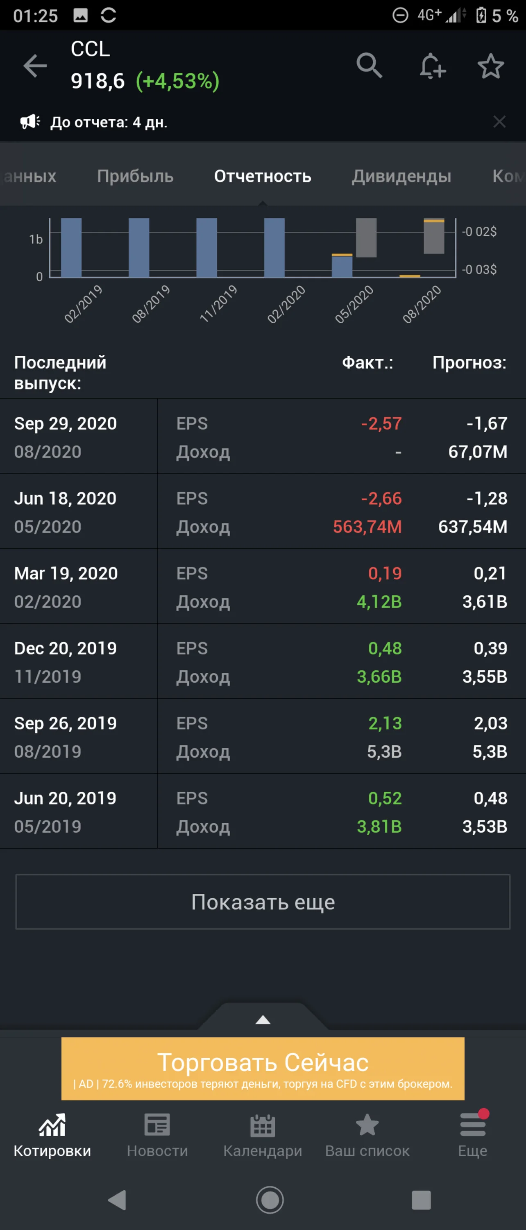Open Ваш список in bottom navigation
Screen dimensions: 526x1230
point(368,1135)
